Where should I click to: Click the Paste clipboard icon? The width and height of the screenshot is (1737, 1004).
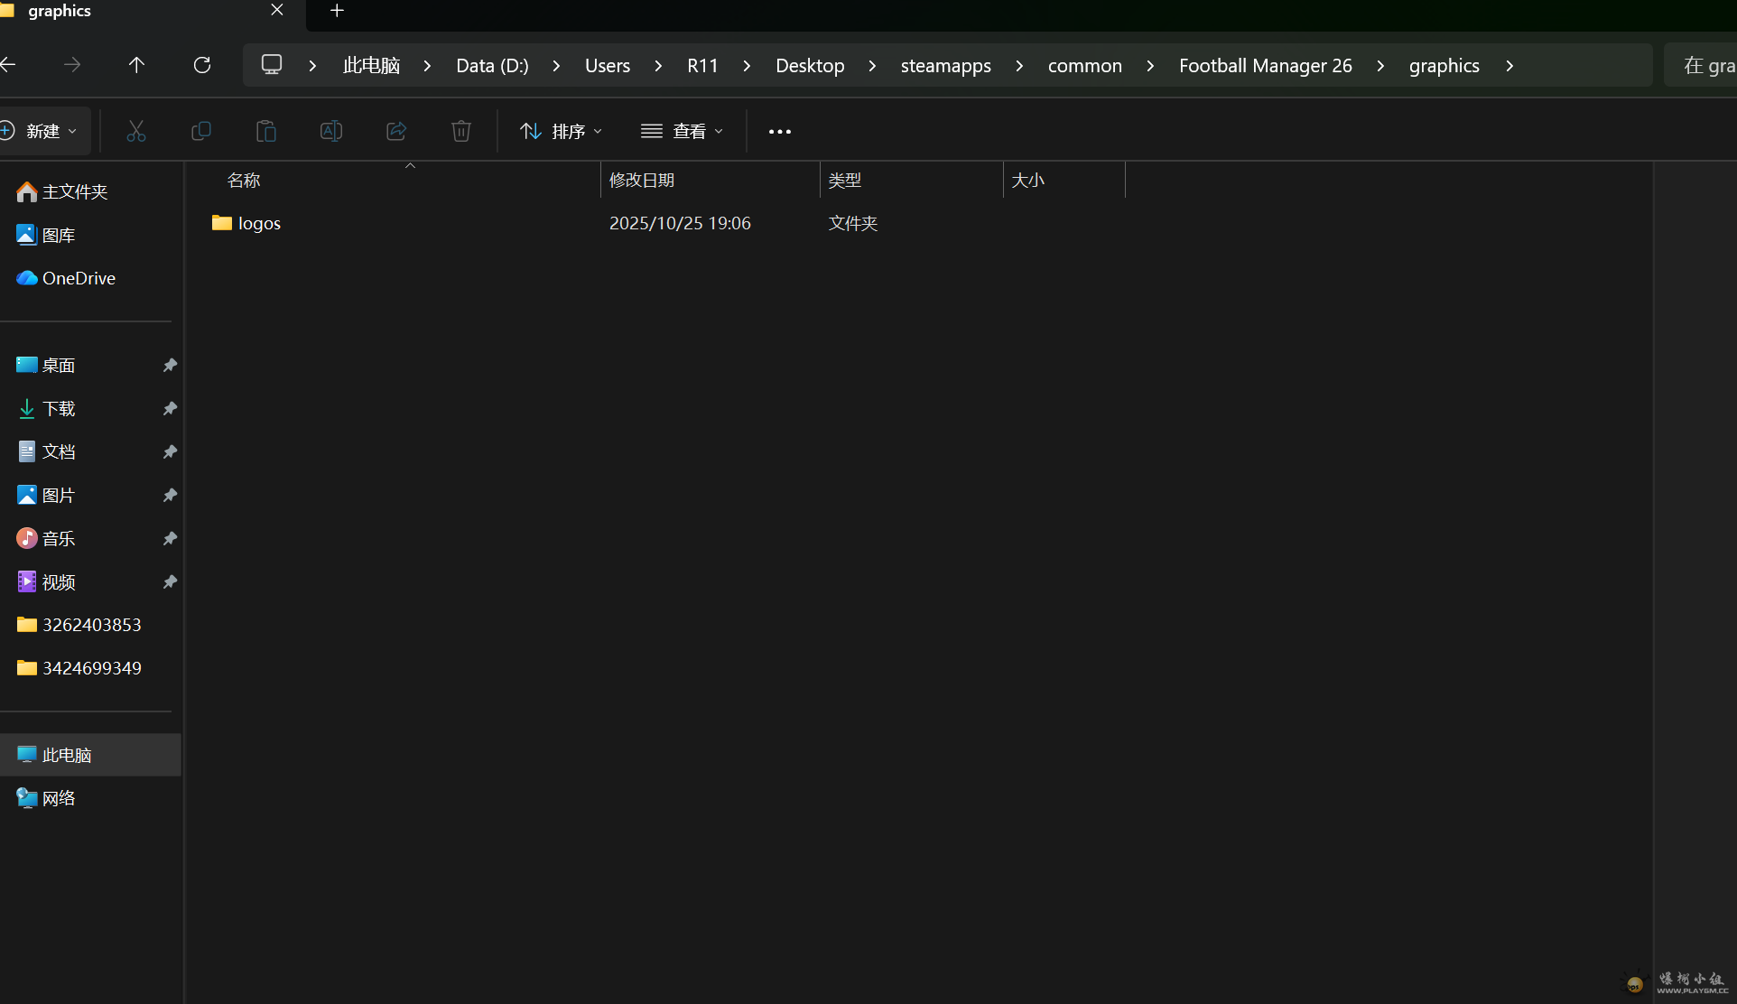[x=266, y=132]
